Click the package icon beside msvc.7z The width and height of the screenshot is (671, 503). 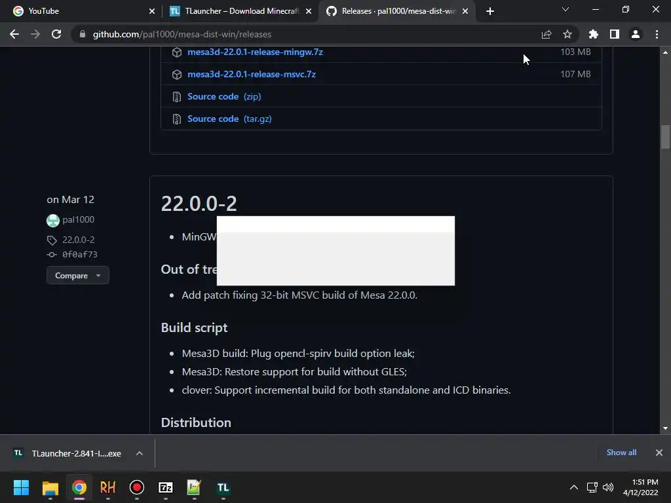click(x=177, y=75)
